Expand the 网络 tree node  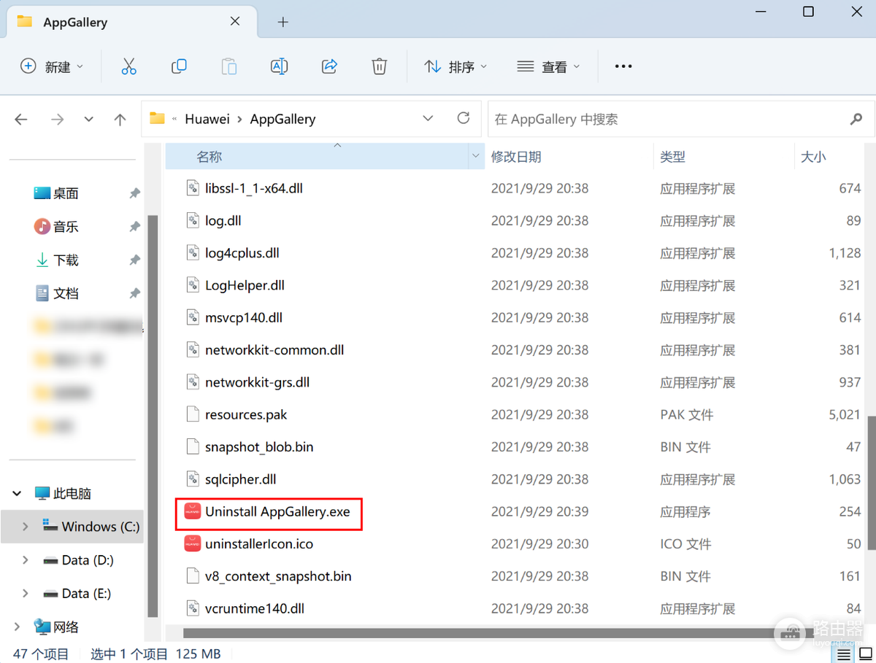(17, 627)
